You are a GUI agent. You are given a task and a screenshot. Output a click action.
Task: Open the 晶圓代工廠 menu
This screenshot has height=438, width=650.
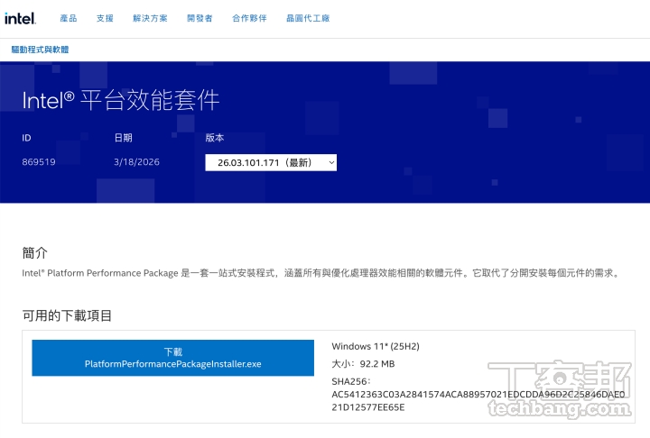click(x=308, y=18)
